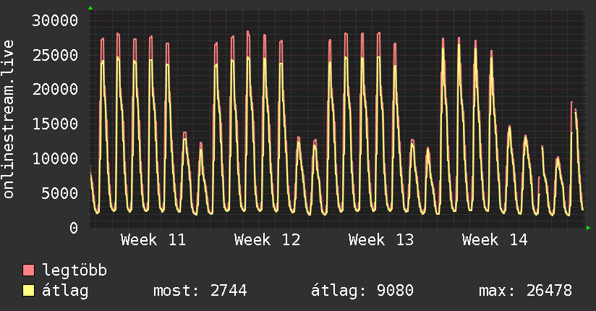Image resolution: width=596 pixels, height=311 pixels.
Task: Click the yellow átlag legend swatch
Action: tap(29, 291)
